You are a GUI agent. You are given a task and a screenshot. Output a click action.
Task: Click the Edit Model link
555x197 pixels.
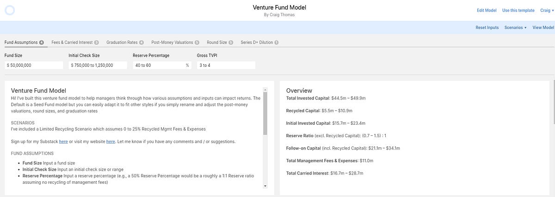[x=487, y=11]
